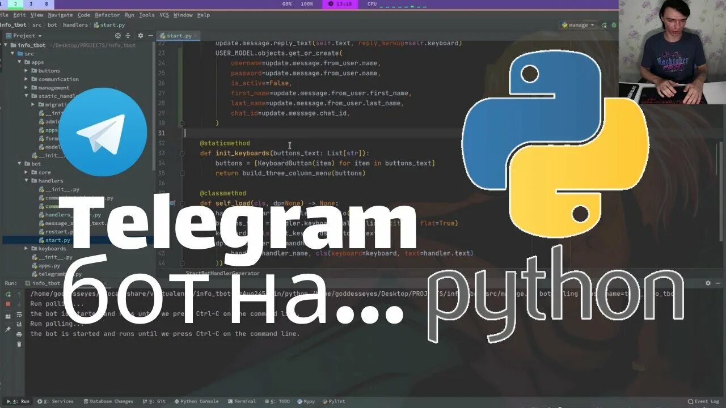726x408 pixels.
Task: Open the Navigate menu
Action: [60, 15]
